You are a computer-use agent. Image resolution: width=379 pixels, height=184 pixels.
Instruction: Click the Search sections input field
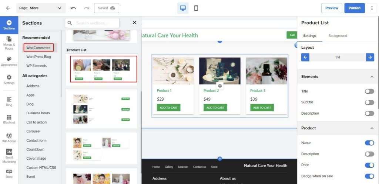tap(96, 23)
